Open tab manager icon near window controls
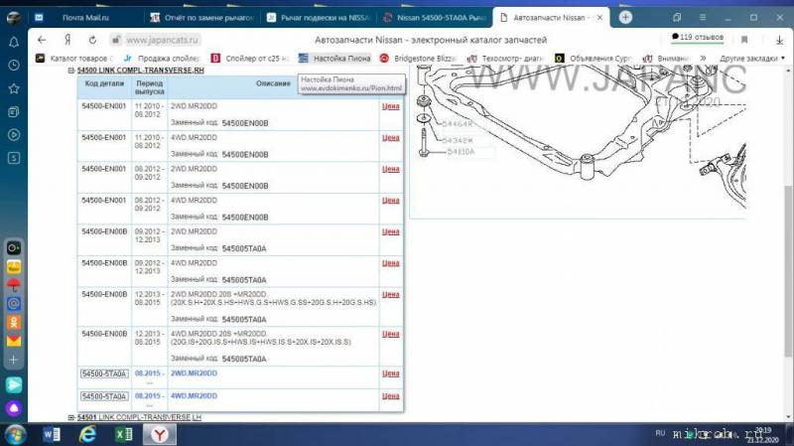Viewport: 794px width, 446px height. (677, 17)
